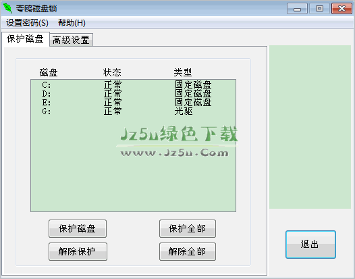Image resolution: width=355 pixels, height=279 pixels.
Task: Click the 固定磁盘 type of drive D:
Action: click(193, 94)
